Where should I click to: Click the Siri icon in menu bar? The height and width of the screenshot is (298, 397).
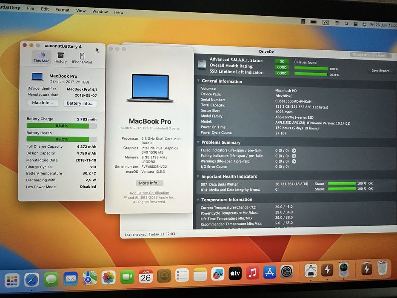pyautogui.click(x=364, y=24)
